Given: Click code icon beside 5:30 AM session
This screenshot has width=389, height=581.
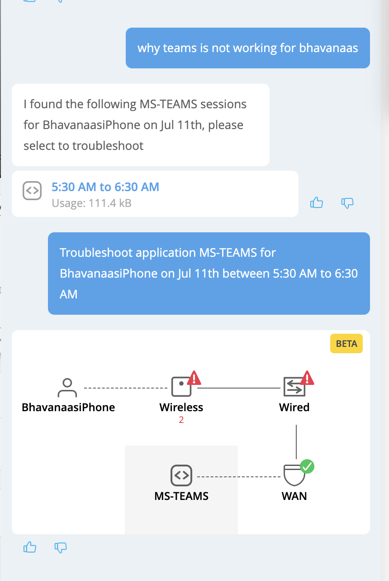Looking at the screenshot, I should pyautogui.click(x=32, y=191).
